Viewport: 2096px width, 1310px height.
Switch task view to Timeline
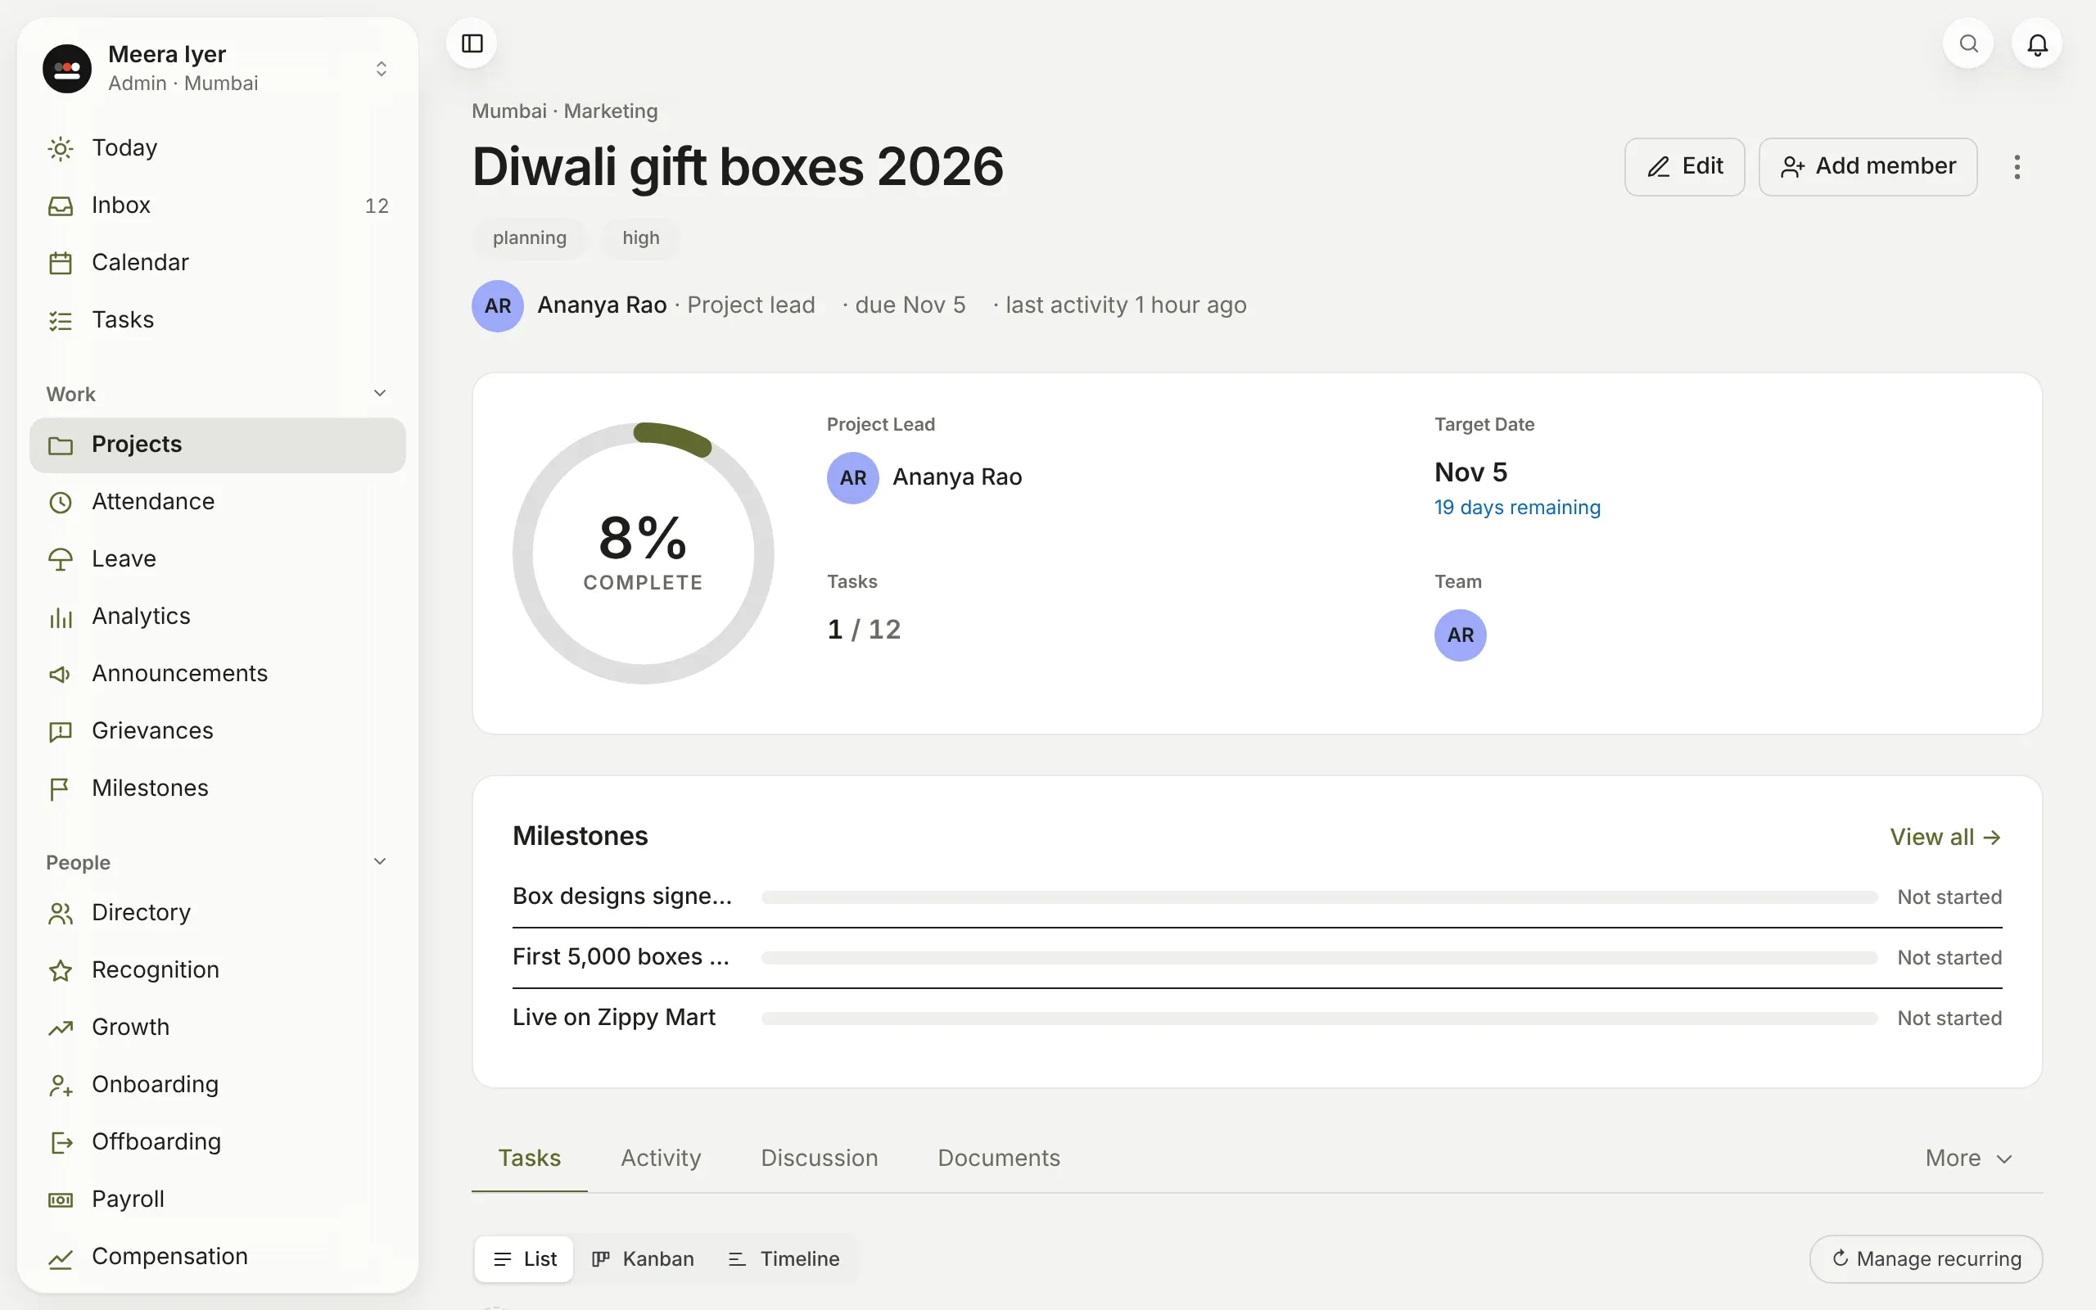pos(784,1259)
